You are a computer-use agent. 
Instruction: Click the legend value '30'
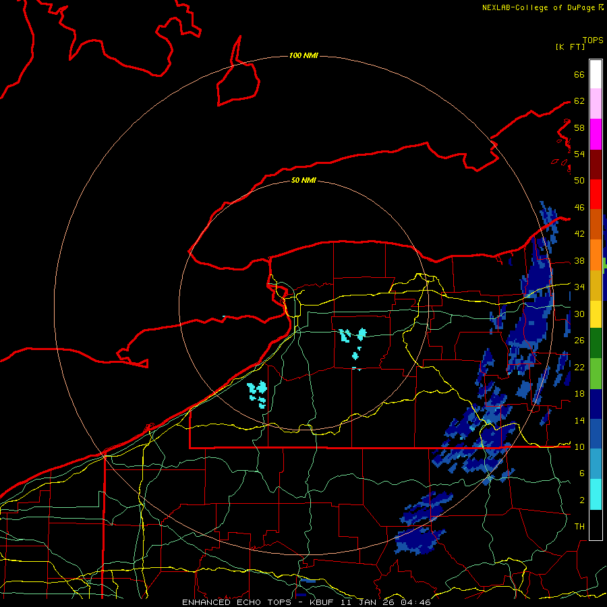[x=579, y=314]
